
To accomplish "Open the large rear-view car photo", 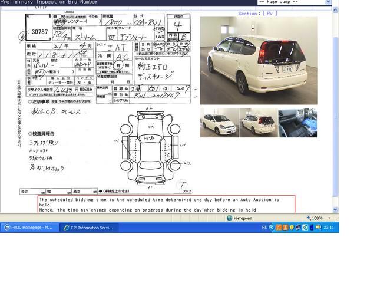I will pyautogui.click(x=258, y=60).
